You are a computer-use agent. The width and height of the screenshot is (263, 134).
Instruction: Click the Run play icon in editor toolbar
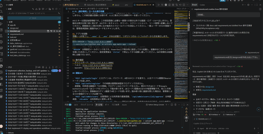[159, 5]
